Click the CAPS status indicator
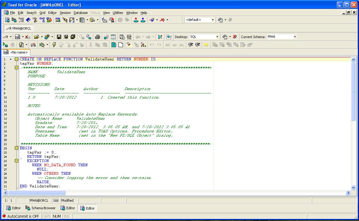 click(x=46, y=216)
